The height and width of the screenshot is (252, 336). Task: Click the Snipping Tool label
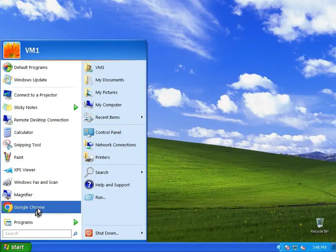point(27,145)
